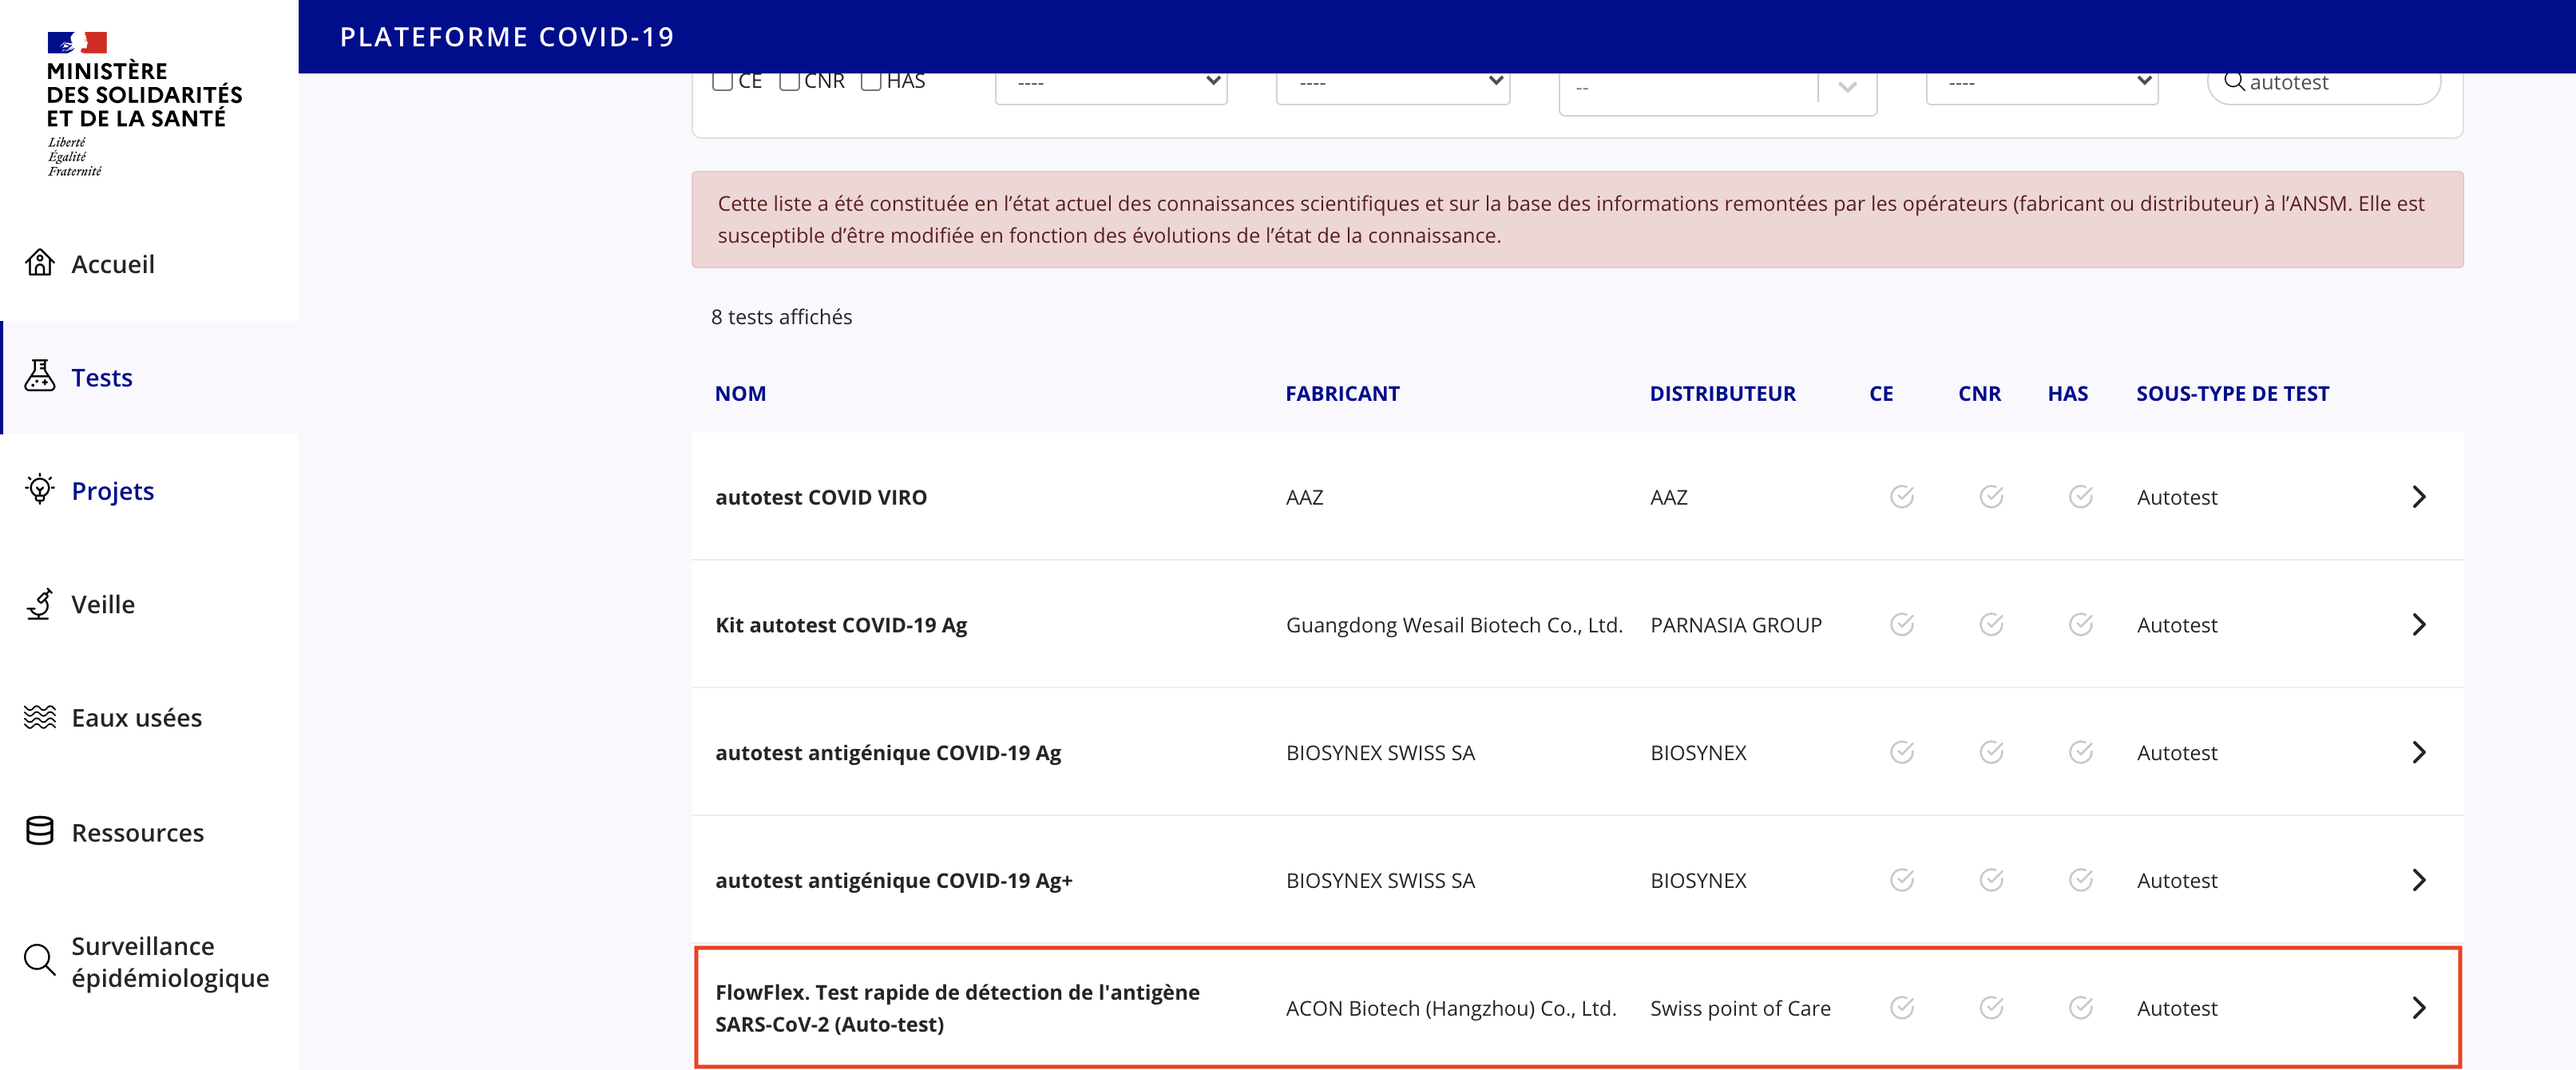Expand Kit autotest COVID-19 Ag row arrow
Viewport: 2576px width, 1070px height.
2419,625
